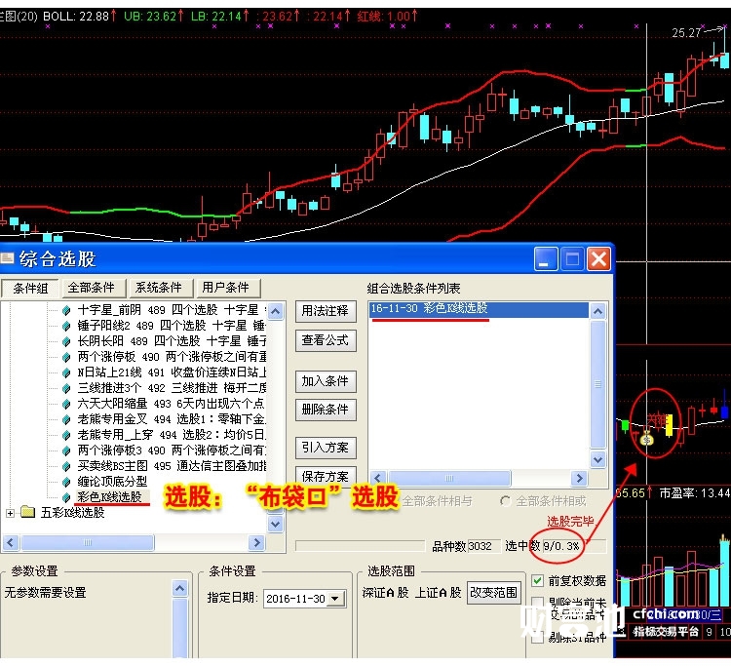Click the condition tree scroll-left arrow
731x666 pixels.
[x=11, y=542]
